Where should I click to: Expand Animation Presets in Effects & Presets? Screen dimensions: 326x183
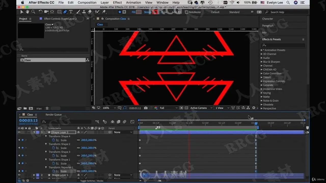[x=262, y=50]
